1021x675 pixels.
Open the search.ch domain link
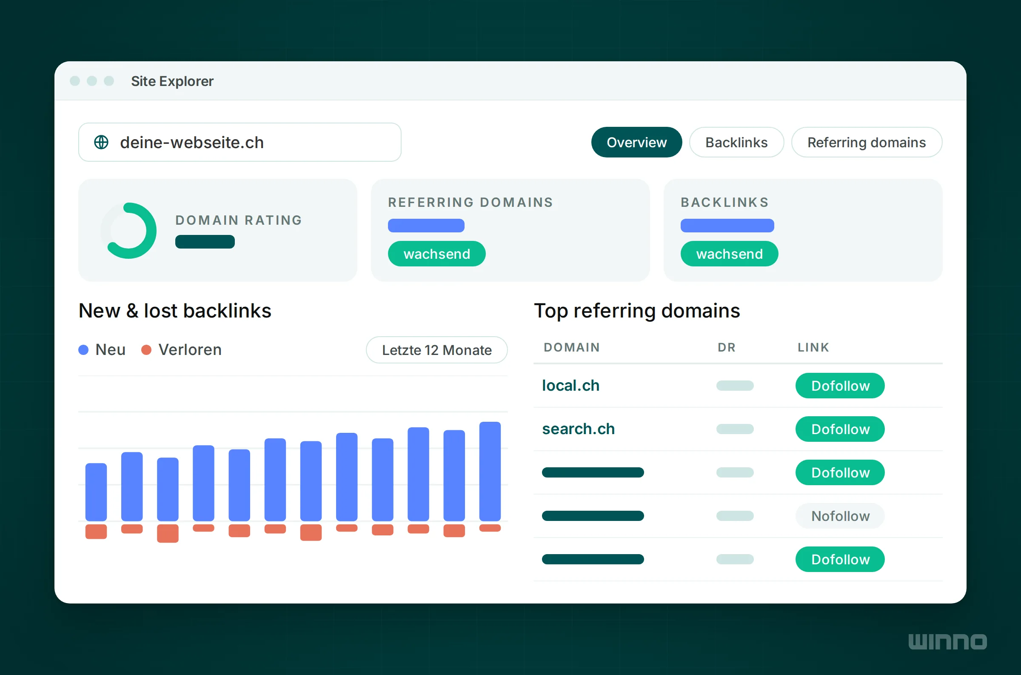pos(578,429)
